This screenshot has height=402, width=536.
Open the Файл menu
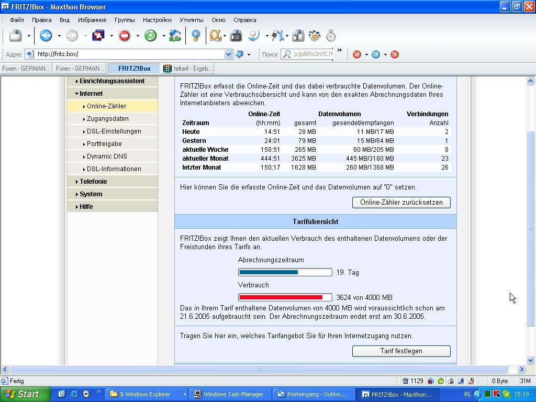(17, 20)
